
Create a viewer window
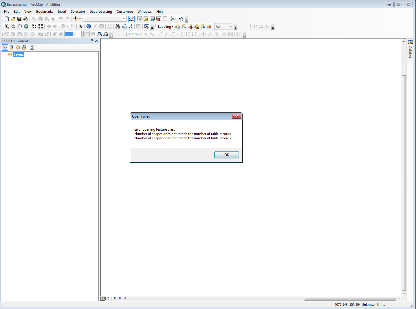click(147, 26)
